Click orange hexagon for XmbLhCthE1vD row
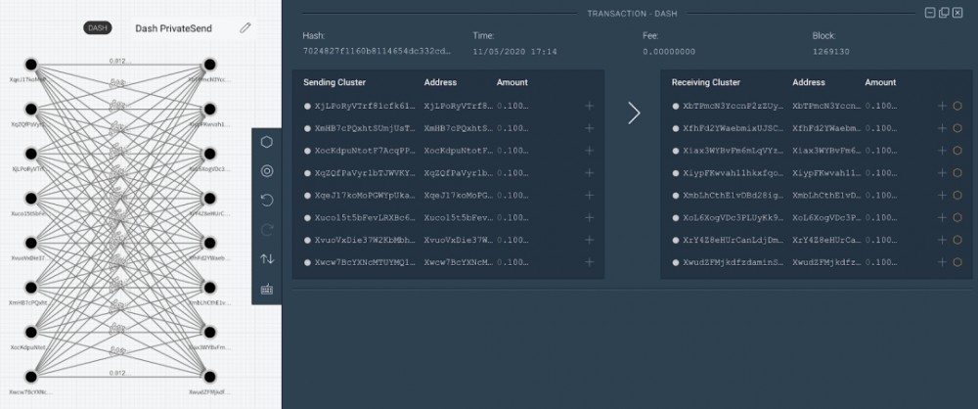Viewport: 978px width, 409px height. click(x=957, y=196)
